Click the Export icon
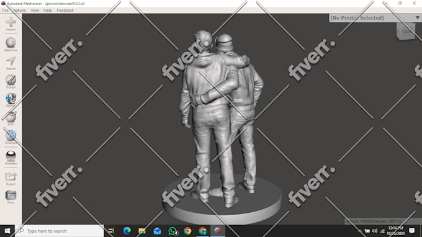This screenshot has width=422, height=237. (11, 179)
